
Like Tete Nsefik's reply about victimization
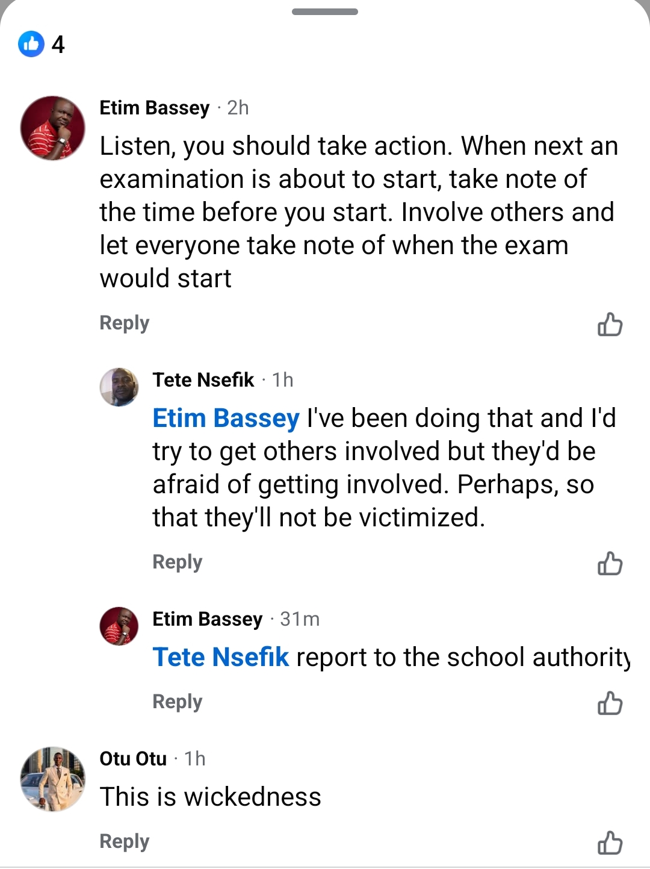(609, 564)
